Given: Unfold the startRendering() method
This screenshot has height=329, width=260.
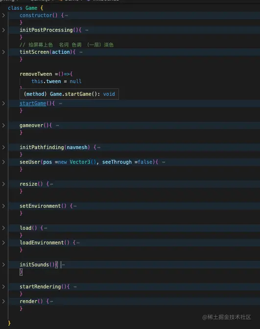Looking at the screenshot, I should coord(3,287).
